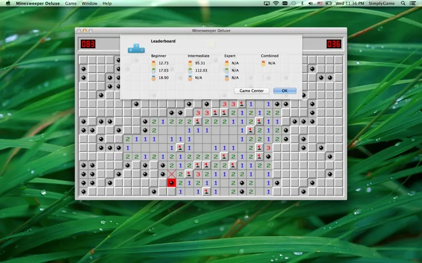Open Spotlight search in menu bar

pos(403,3)
